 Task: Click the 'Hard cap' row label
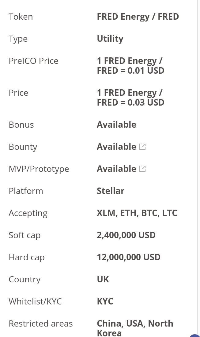[27, 258]
